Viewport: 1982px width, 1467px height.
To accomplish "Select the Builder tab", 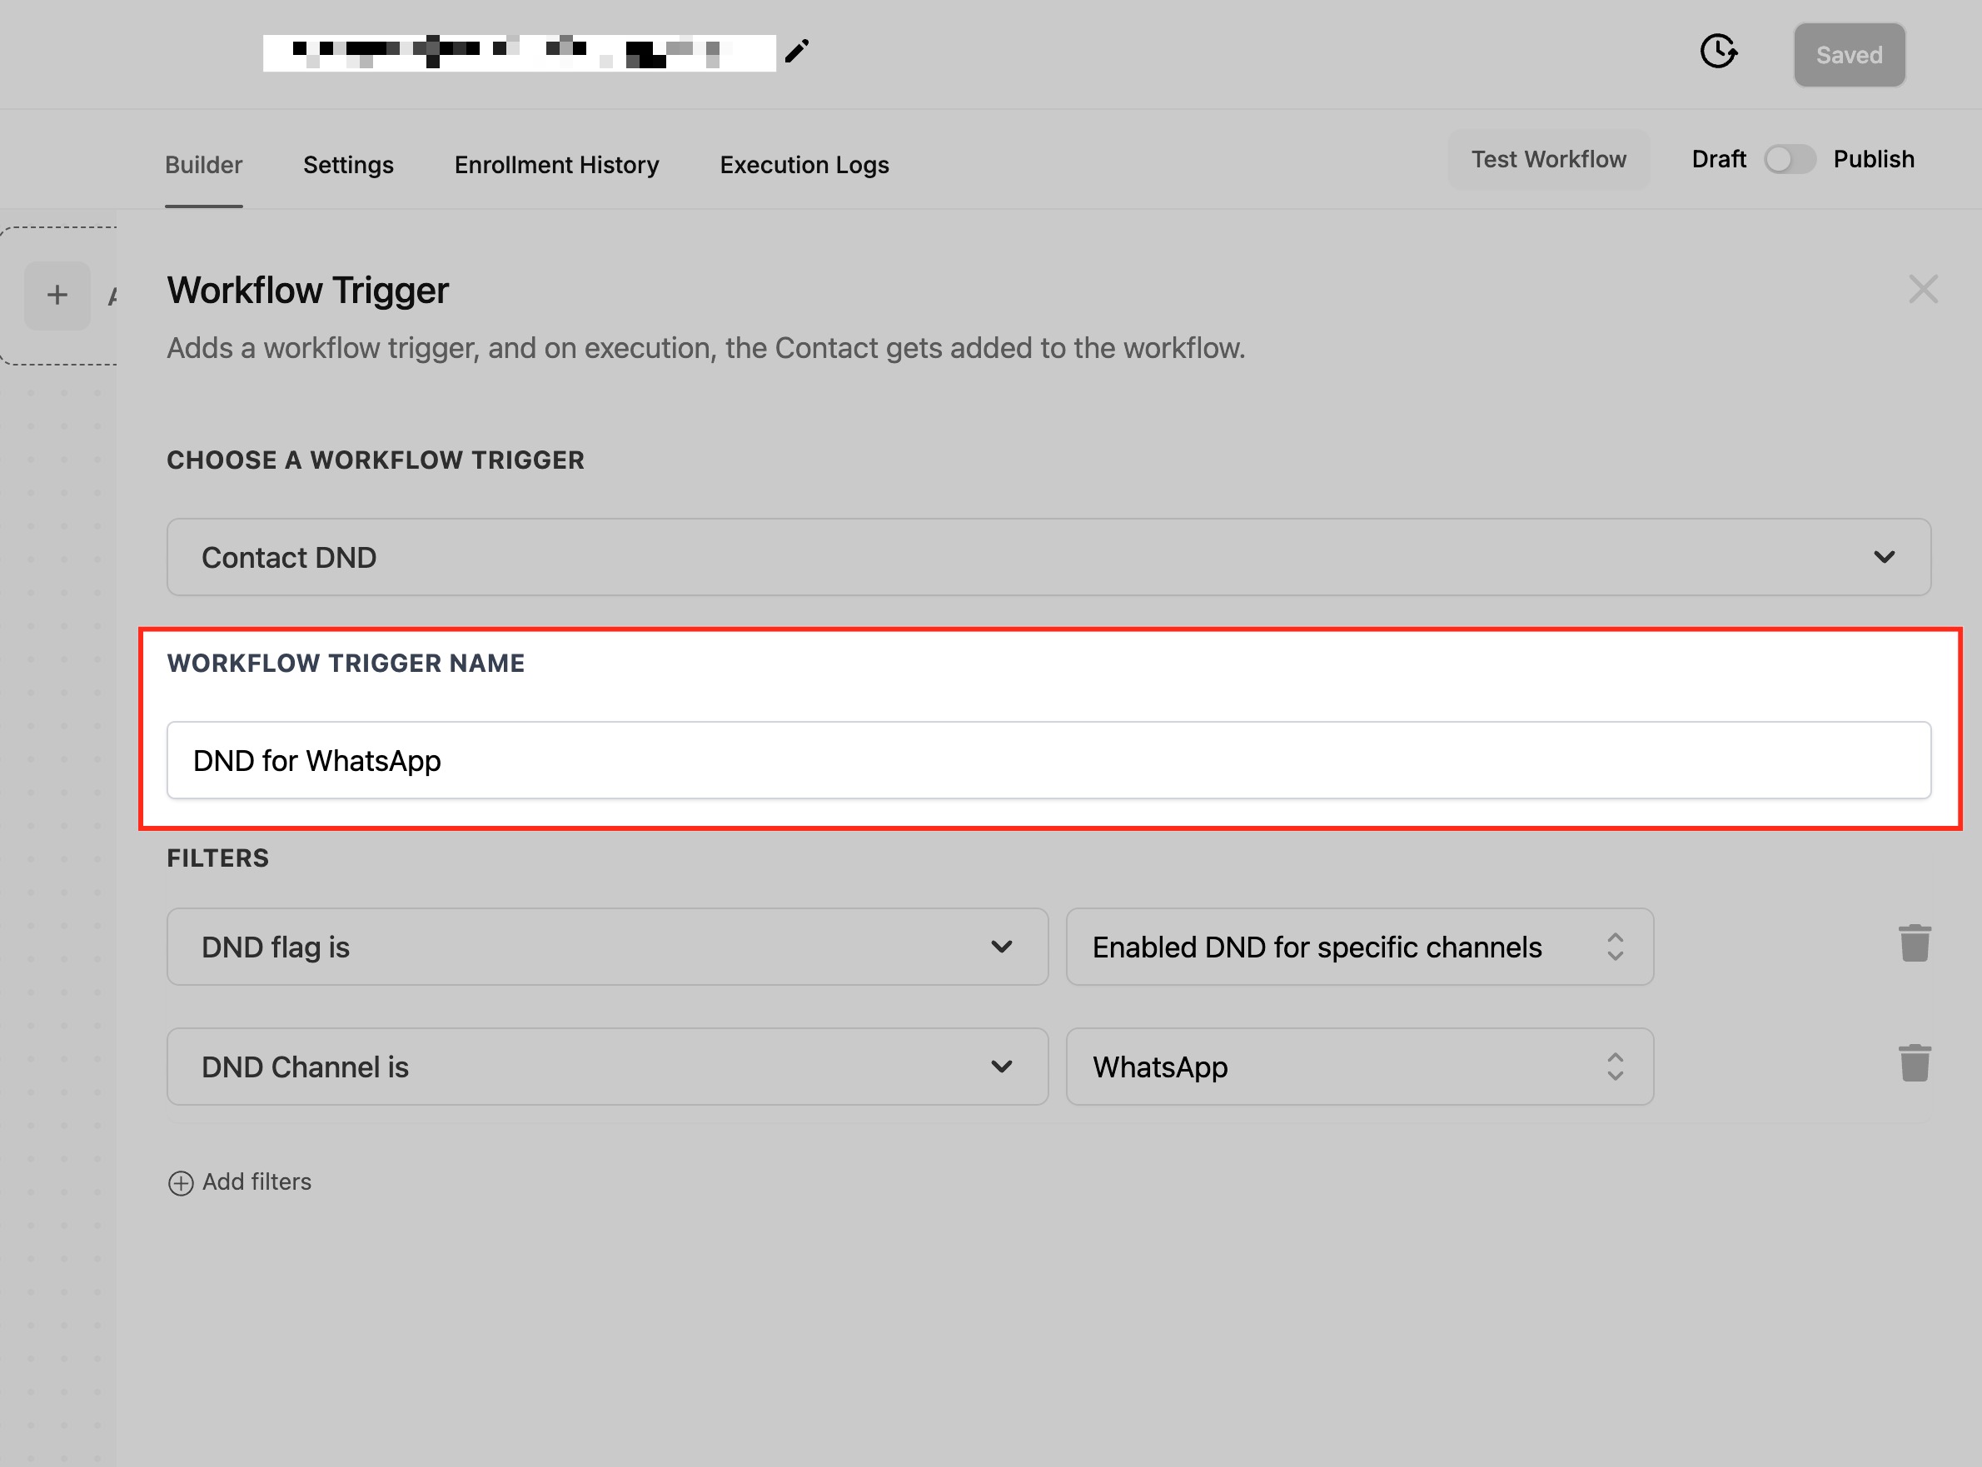I will (203, 165).
